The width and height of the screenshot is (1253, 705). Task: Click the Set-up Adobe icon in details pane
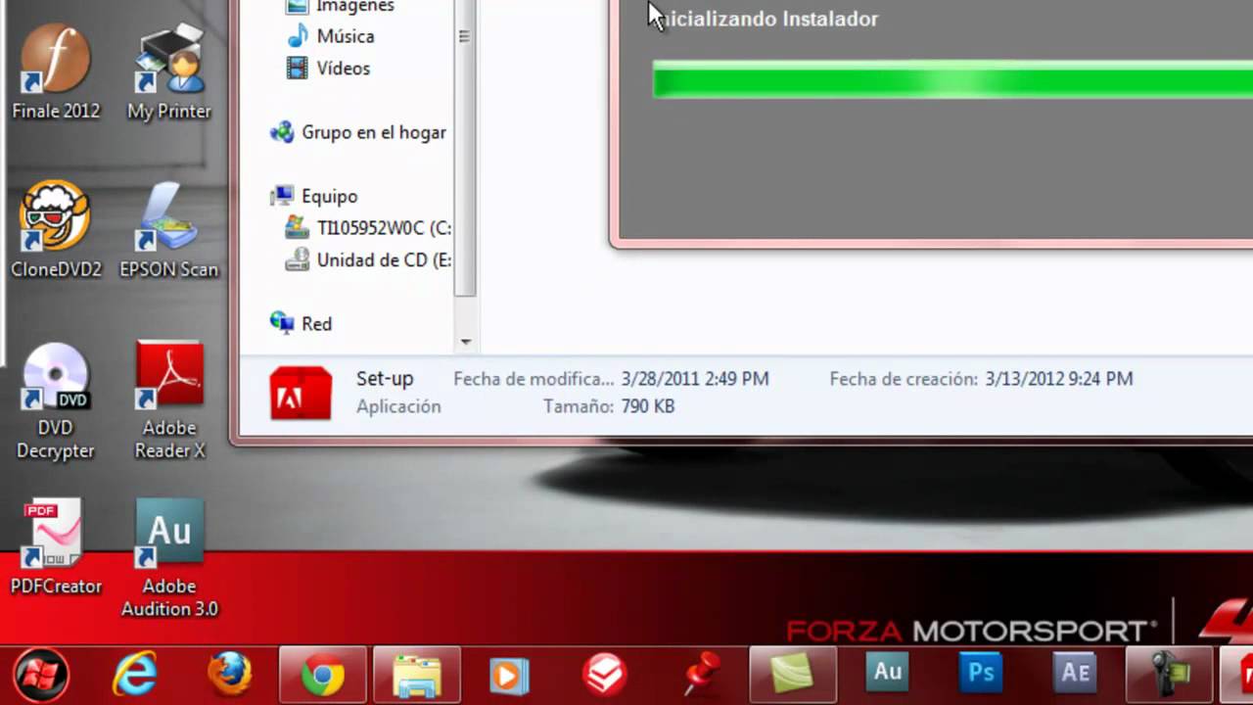(x=301, y=392)
